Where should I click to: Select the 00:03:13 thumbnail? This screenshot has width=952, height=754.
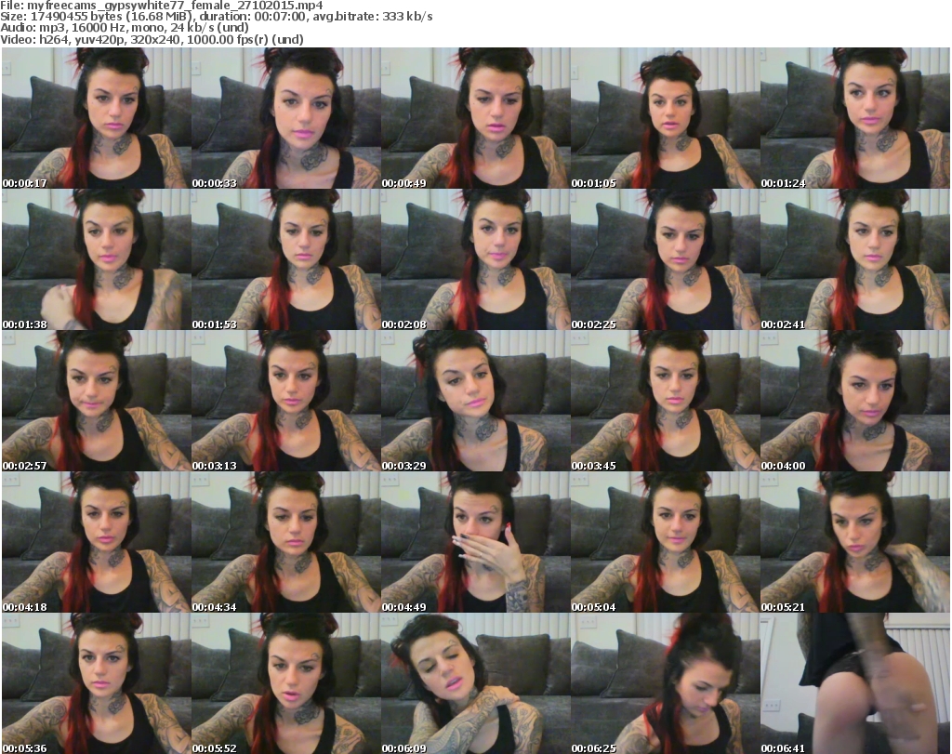point(286,401)
